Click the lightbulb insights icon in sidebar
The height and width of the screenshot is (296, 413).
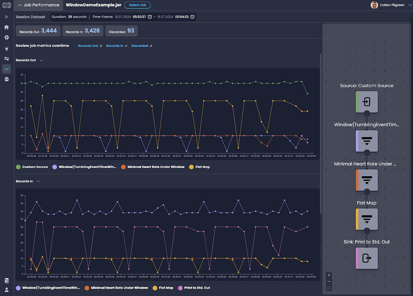tap(6, 49)
